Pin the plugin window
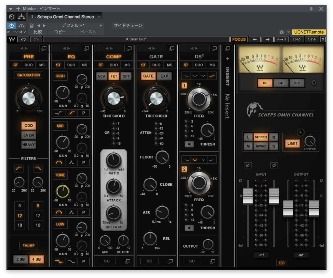Image resolution: width=333 pixels, height=278 pixels. [x=312, y=9]
